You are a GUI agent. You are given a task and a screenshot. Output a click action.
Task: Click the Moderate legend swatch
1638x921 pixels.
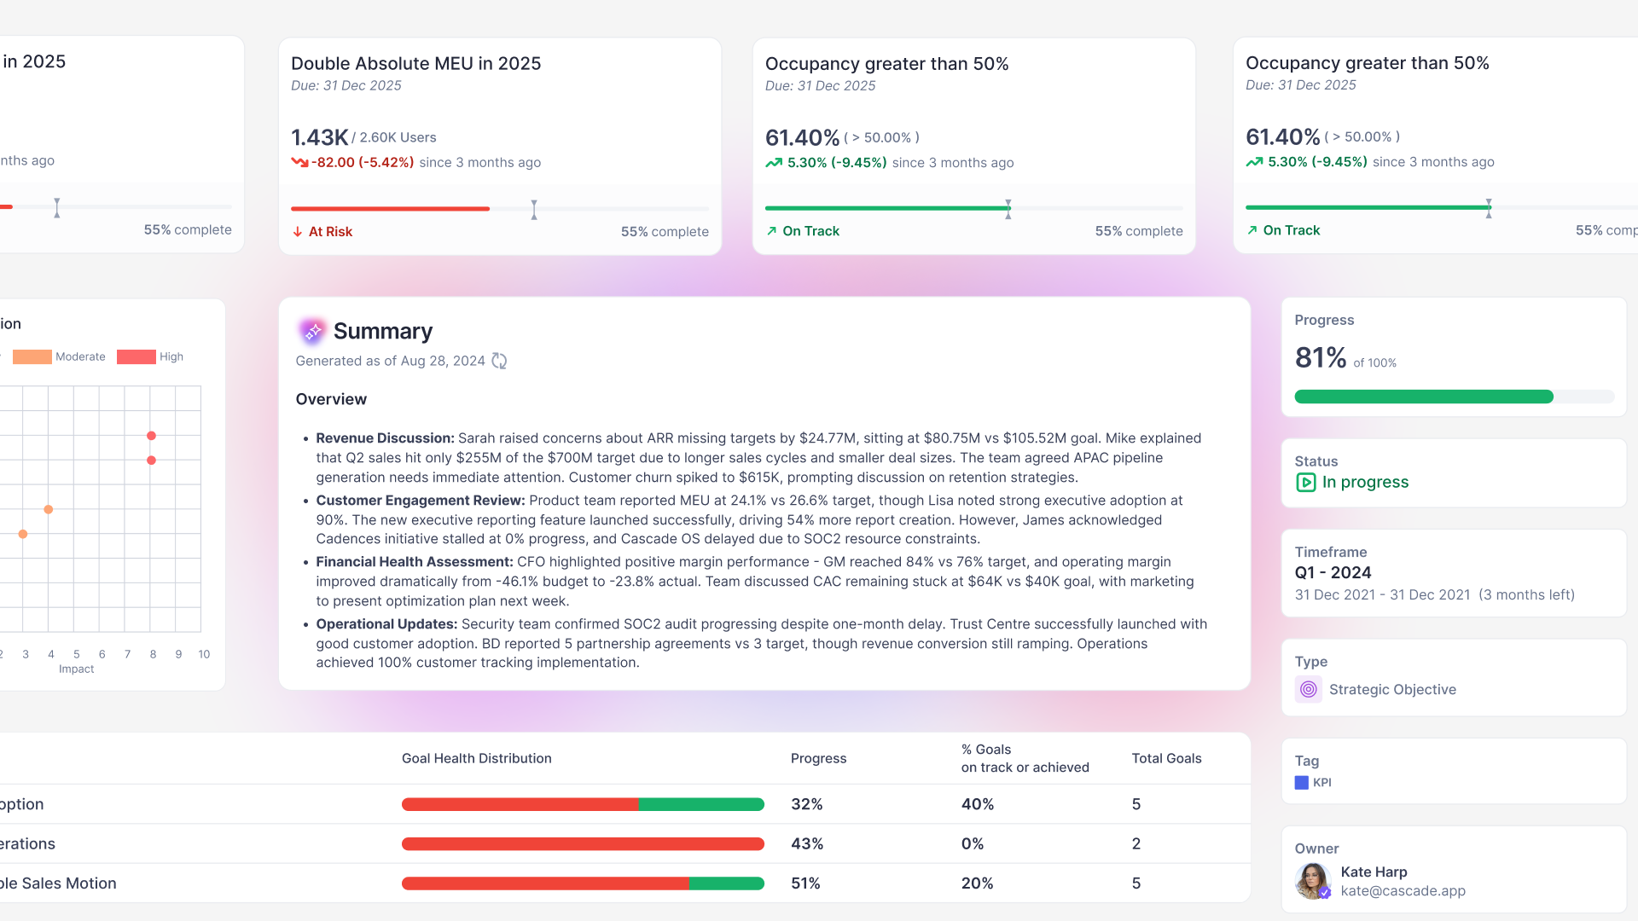[x=32, y=357]
